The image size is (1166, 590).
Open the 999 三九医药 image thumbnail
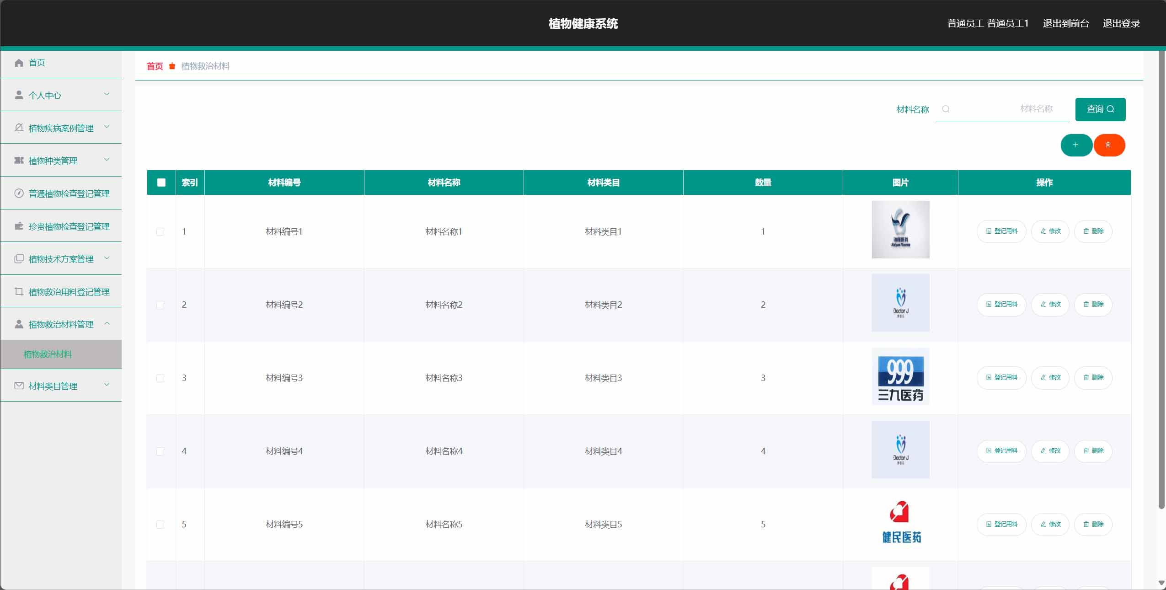(900, 376)
